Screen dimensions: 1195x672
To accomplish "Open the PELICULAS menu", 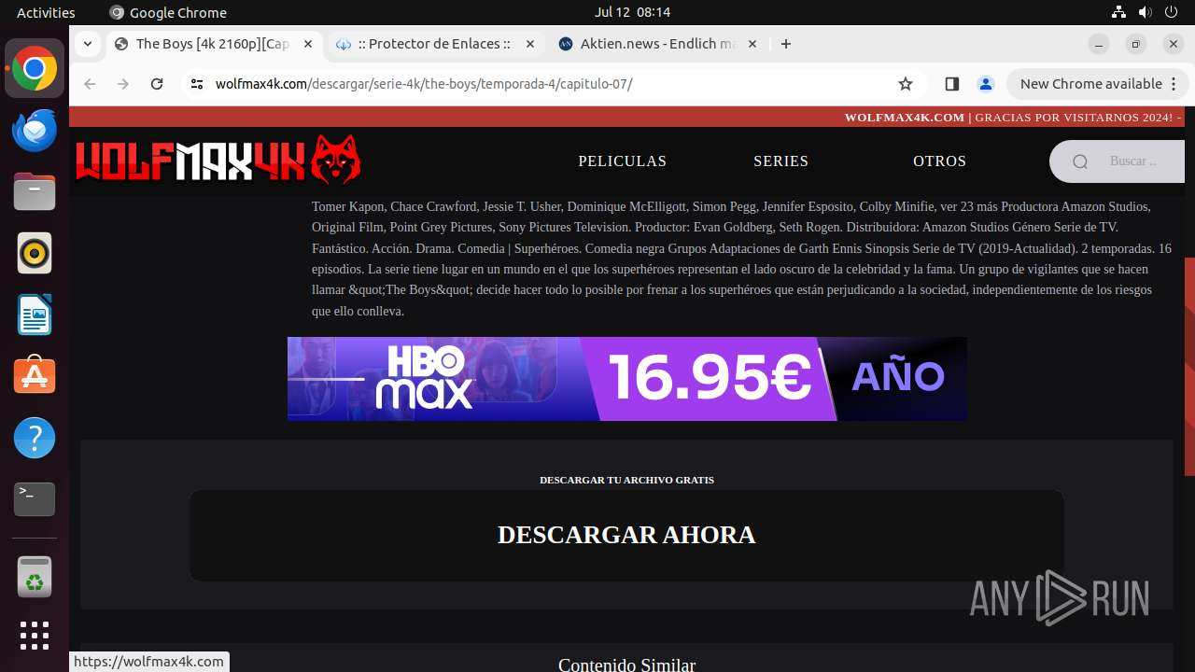I will point(623,161).
